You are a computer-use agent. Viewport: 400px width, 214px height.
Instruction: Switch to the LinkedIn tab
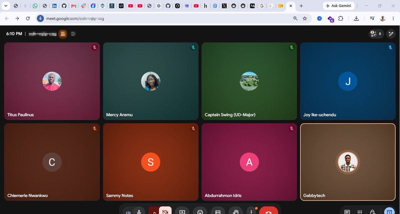pos(54,6)
